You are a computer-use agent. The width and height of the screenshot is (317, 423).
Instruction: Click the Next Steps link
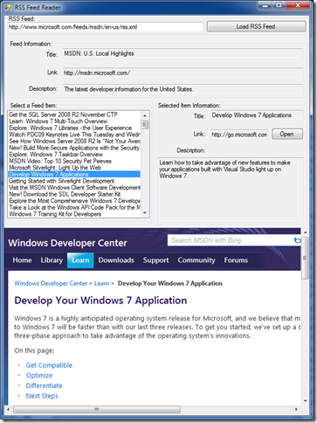(42, 396)
